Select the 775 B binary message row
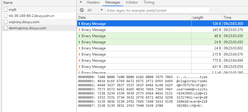 pos(162,61)
